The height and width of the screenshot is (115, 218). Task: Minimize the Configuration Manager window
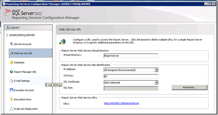pos(206,4)
